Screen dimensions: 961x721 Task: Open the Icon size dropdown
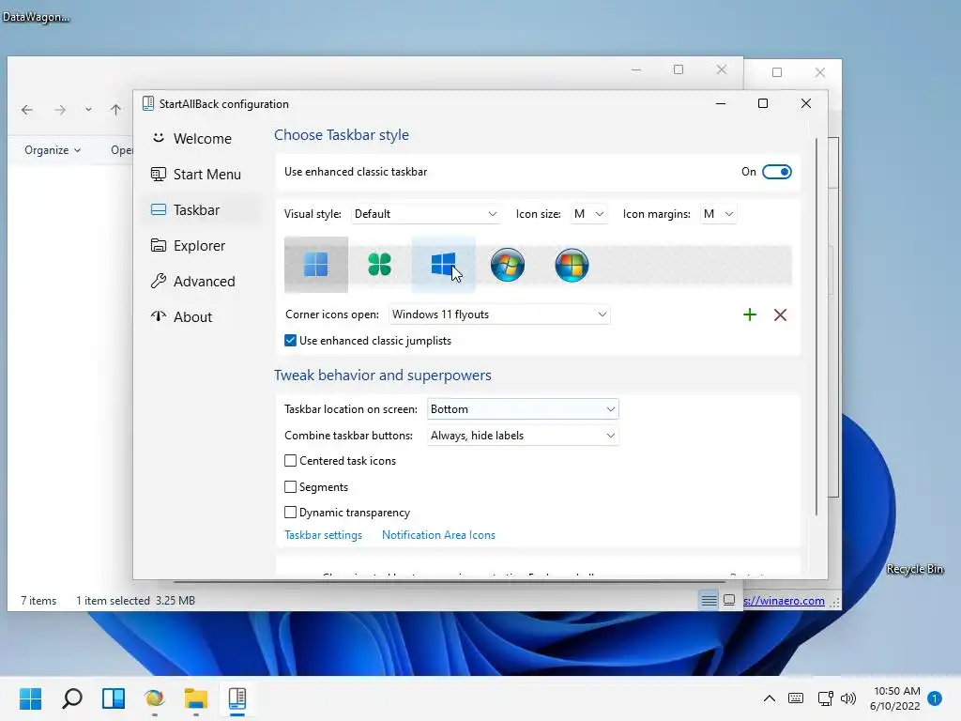pos(589,214)
